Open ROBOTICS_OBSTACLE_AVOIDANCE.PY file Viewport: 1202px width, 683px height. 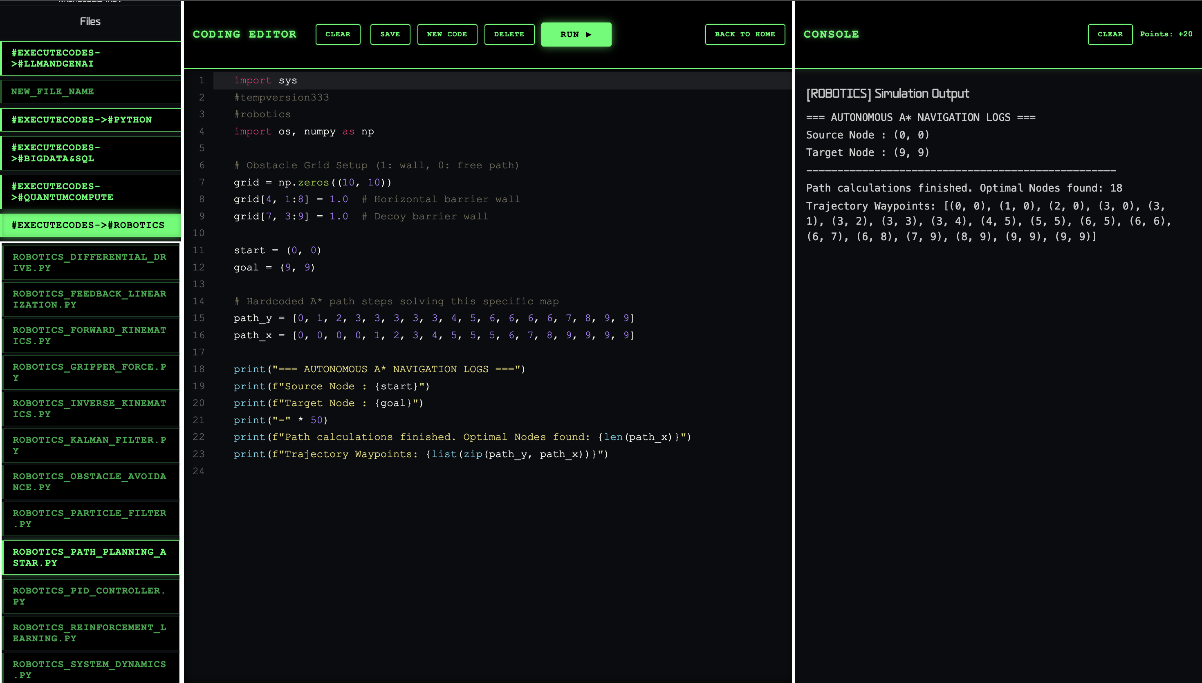coord(91,482)
